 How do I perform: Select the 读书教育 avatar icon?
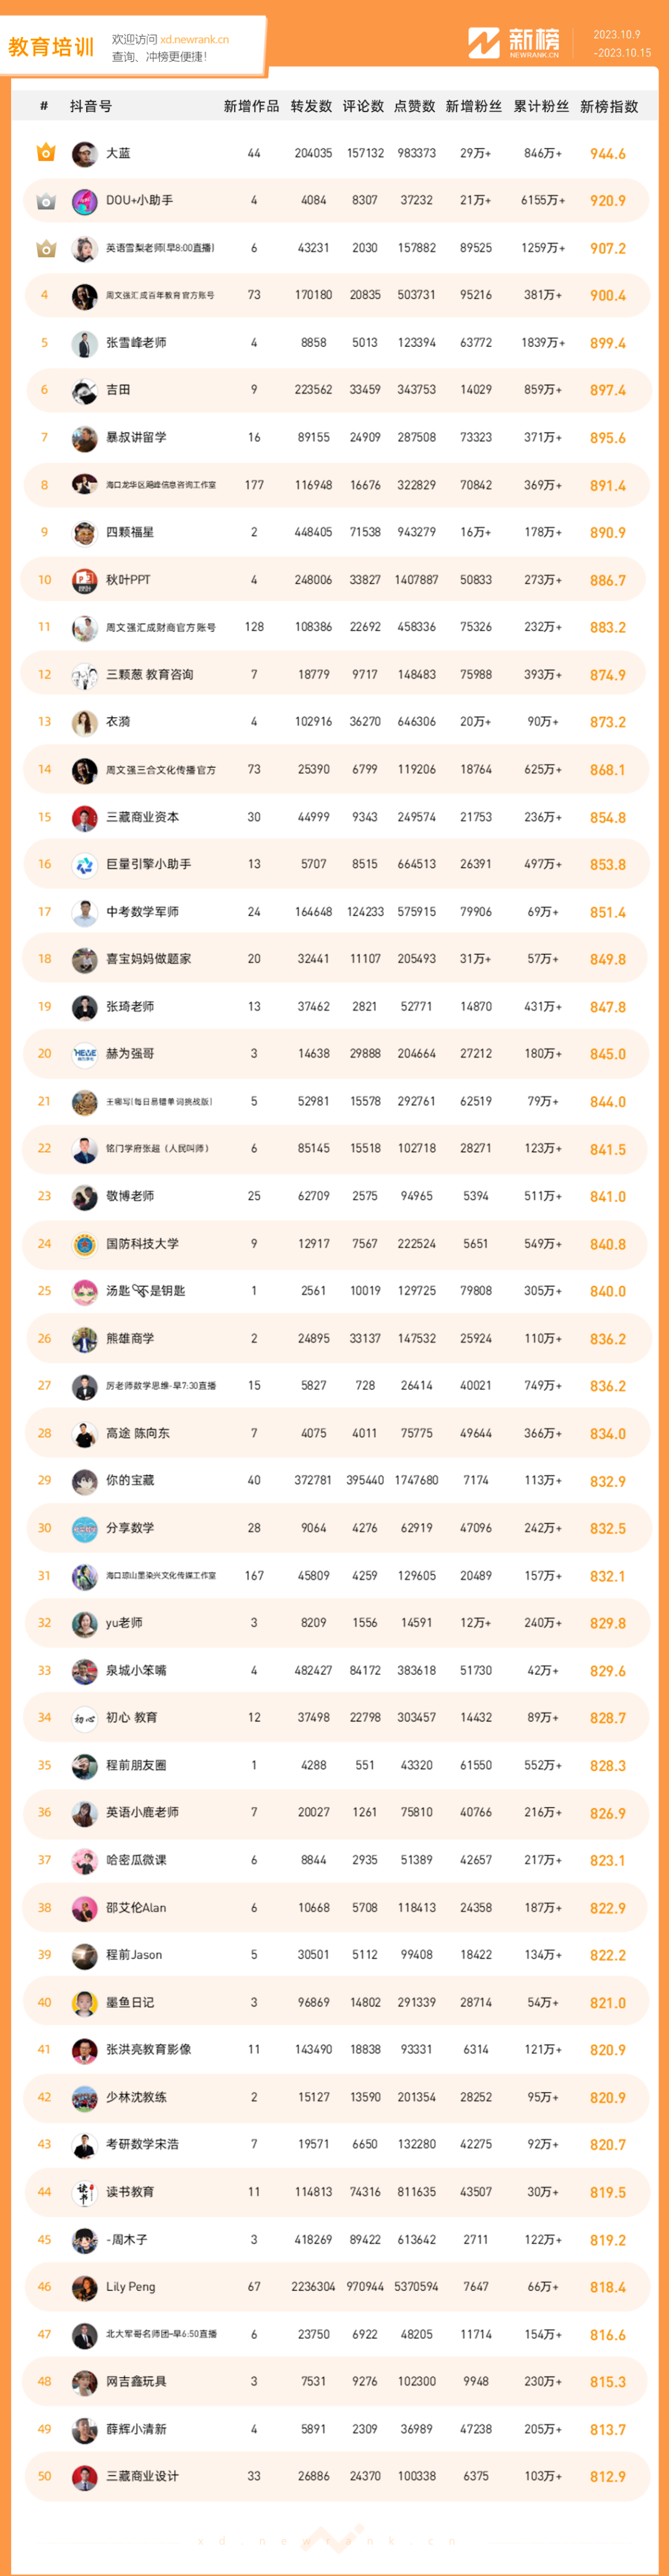point(84,2192)
